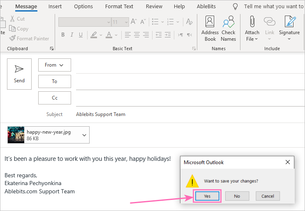Apply a bulleted list

coord(155,22)
